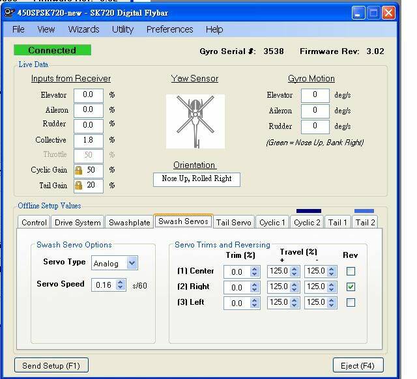Click the Collective input value field
417x379 pixels.
click(88, 140)
